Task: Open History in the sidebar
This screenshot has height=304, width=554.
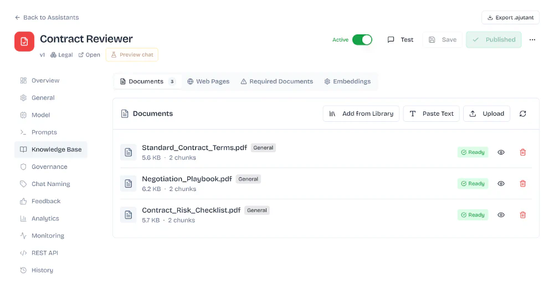Action: click(x=51, y=270)
